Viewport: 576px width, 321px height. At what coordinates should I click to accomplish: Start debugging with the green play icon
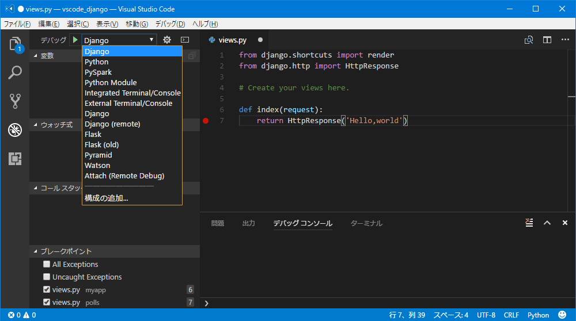pos(75,40)
